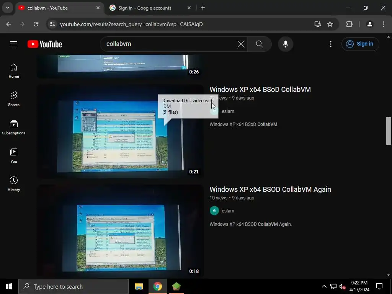
Task: Click the page vertical scrollbar thumb
Action: [389, 131]
